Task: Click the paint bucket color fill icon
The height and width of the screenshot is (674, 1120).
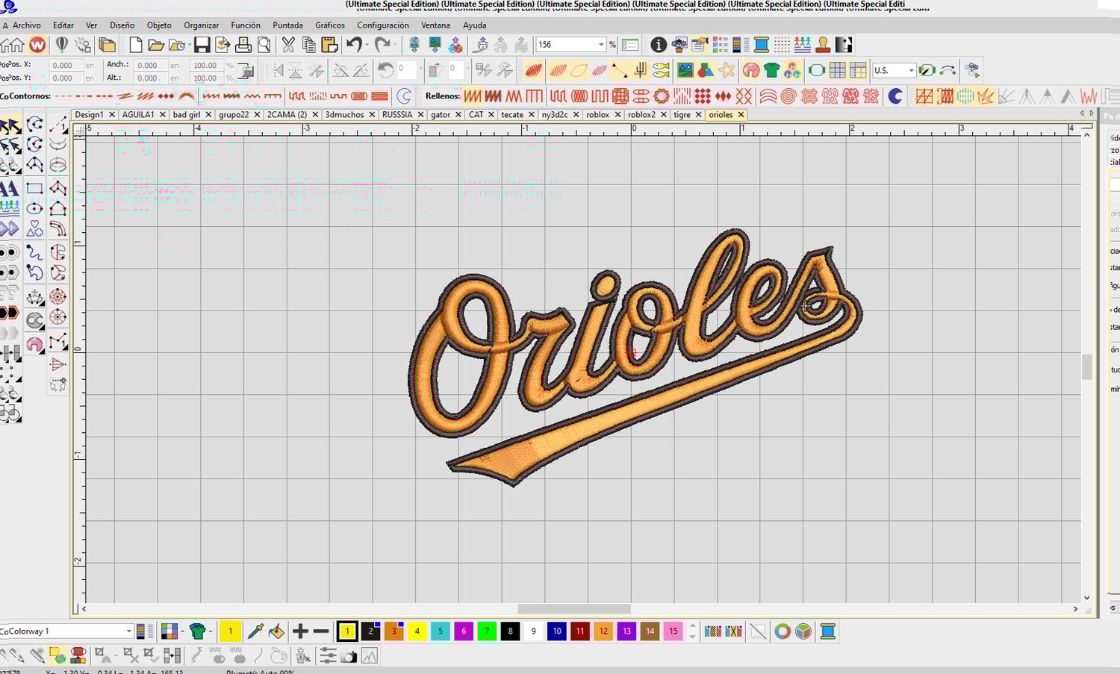Action: pos(276,631)
